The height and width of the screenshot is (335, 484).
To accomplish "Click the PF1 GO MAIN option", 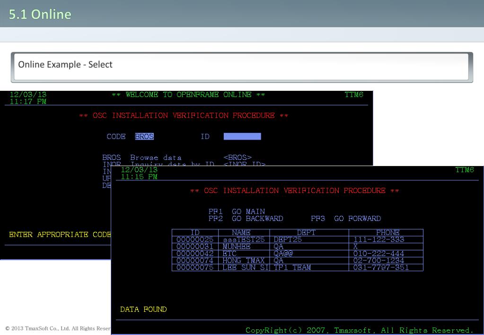I will pos(237,212).
